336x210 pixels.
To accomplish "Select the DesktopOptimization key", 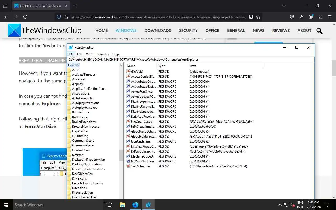I will point(87,164).
